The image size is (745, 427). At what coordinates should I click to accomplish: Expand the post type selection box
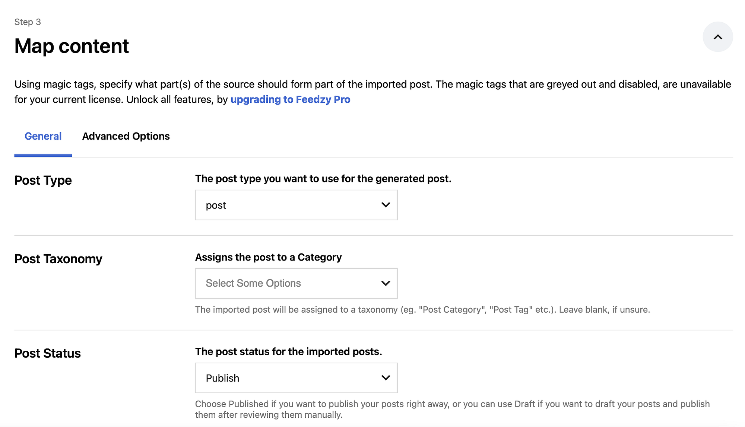point(296,205)
